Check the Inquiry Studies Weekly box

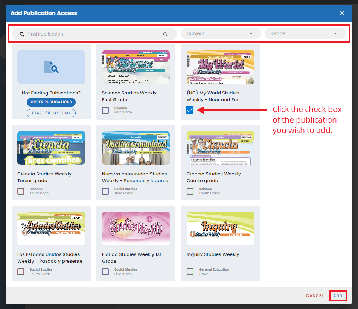pyautogui.click(x=190, y=272)
